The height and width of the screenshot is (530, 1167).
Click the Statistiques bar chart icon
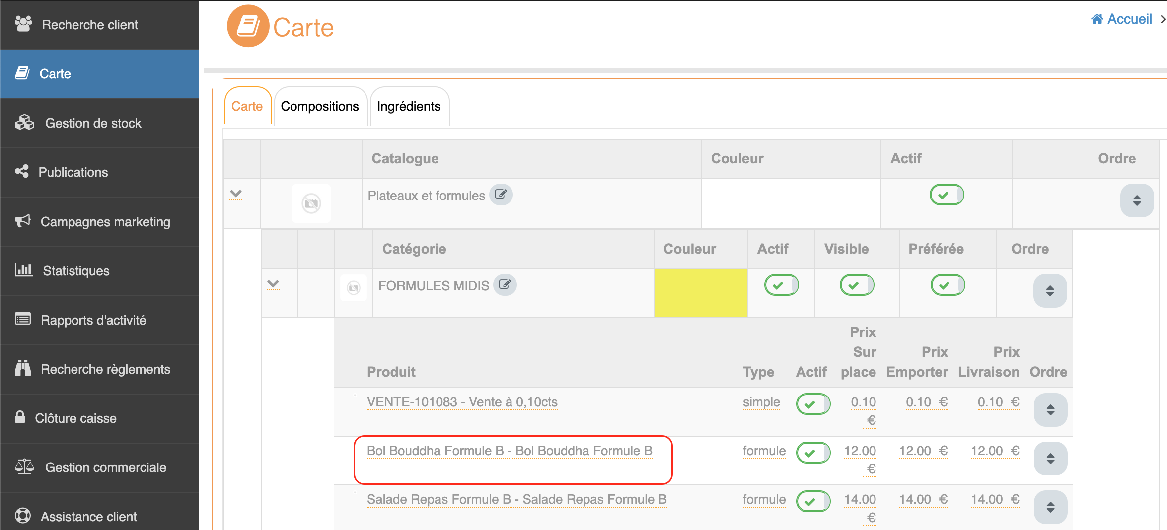23,270
